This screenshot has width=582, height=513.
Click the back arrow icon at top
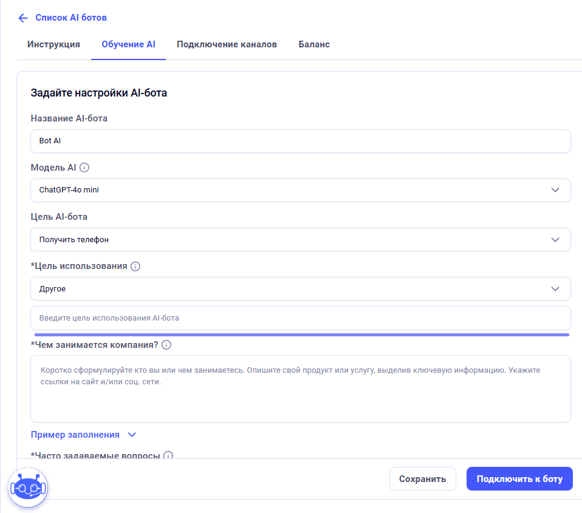23,18
